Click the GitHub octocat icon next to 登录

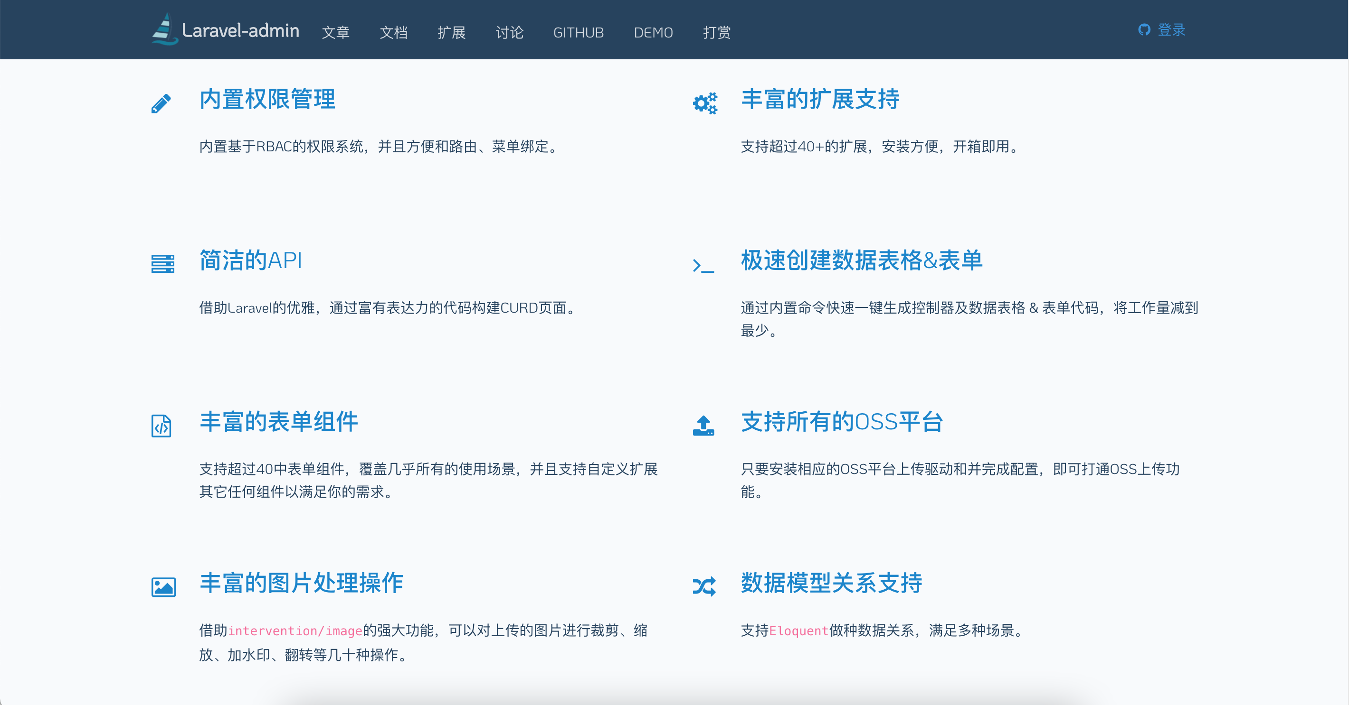point(1144,30)
